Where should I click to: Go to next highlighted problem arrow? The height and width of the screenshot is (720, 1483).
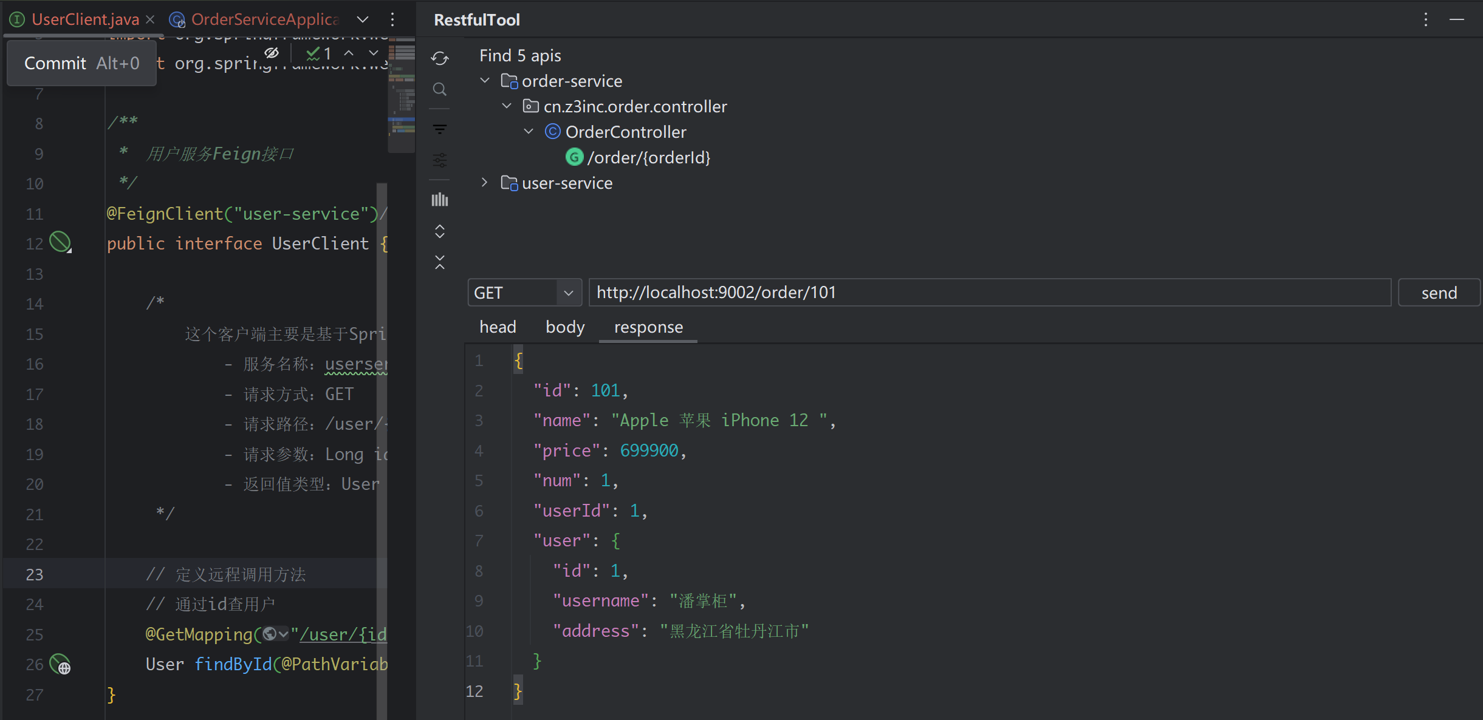[374, 53]
